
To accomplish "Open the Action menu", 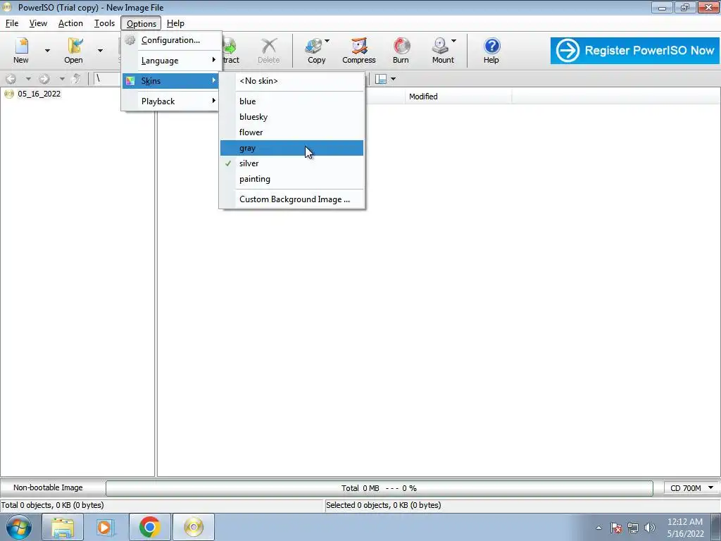I will (x=70, y=23).
